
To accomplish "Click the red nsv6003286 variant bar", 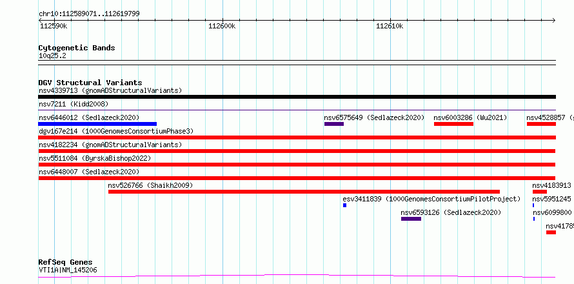I will point(453,124).
